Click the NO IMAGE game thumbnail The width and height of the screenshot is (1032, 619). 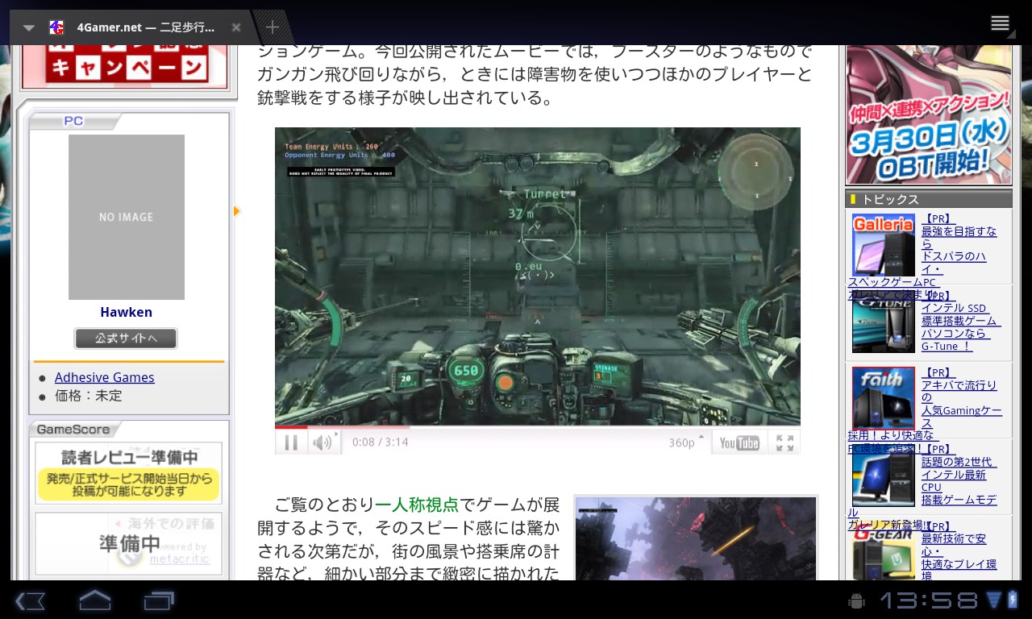tap(127, 217)
